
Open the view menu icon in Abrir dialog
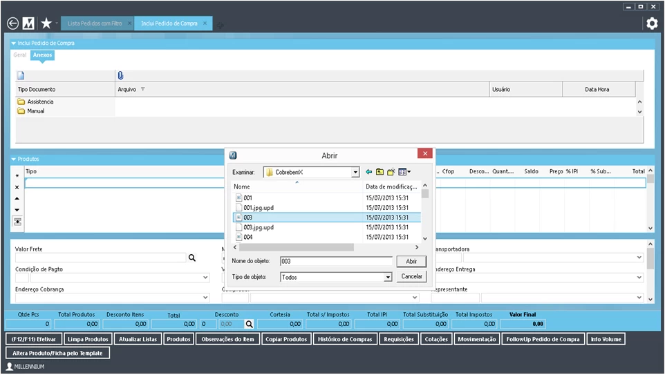coord(404,172)
